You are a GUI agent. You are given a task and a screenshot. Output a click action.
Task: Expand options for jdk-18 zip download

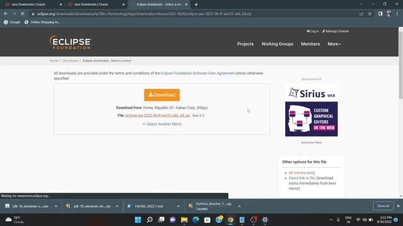point(117,207)
